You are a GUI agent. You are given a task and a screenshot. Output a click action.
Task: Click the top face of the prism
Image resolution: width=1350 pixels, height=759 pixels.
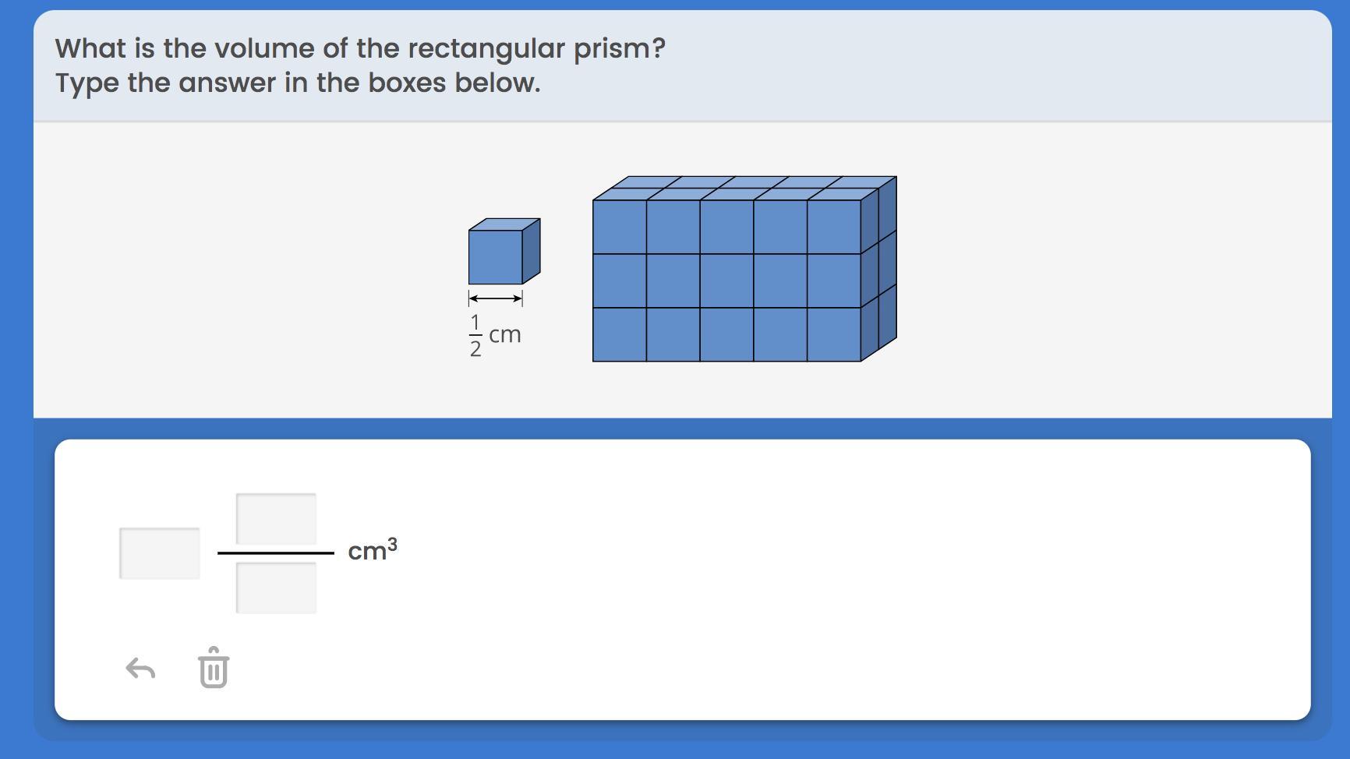[x=740, y=188]
